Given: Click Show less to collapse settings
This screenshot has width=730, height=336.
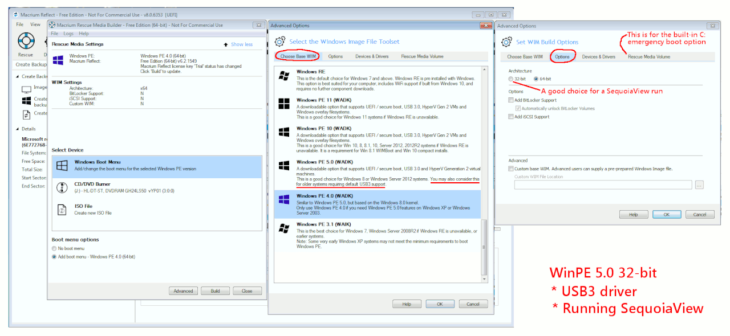Looking at the screenshot, I should pyautogui.click(x=242, y=44).
